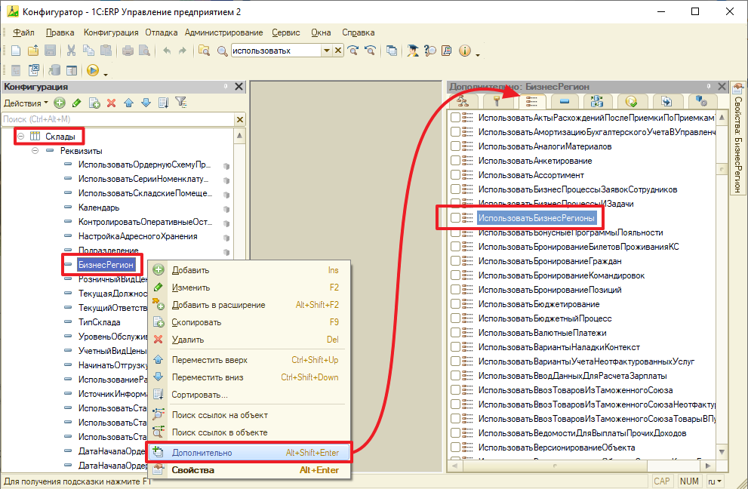Click the horizontal scrollbar in Дополнительно panel
Viewport: 748px width, 489px height.
pos(581,465)
